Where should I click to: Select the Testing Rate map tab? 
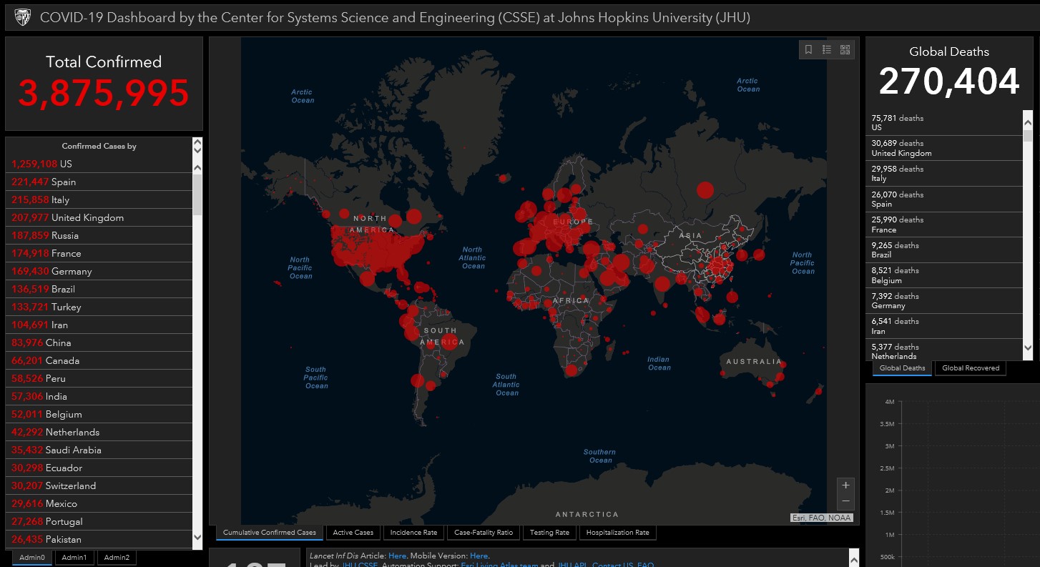click(x=549, y=533)
